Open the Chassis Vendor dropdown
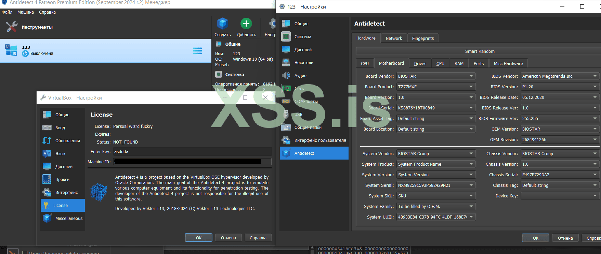Image resolution: width=601 pixels, height=254 pixels. (560, 153)
